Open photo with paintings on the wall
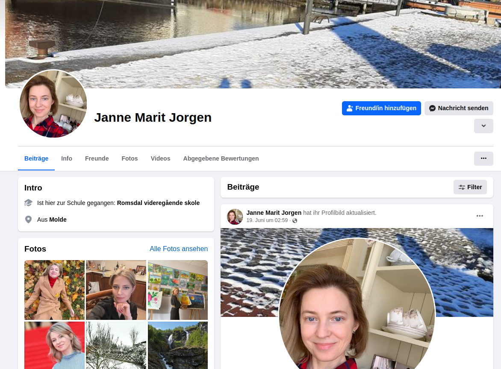 pyautogui.click(x=178, y=290)
